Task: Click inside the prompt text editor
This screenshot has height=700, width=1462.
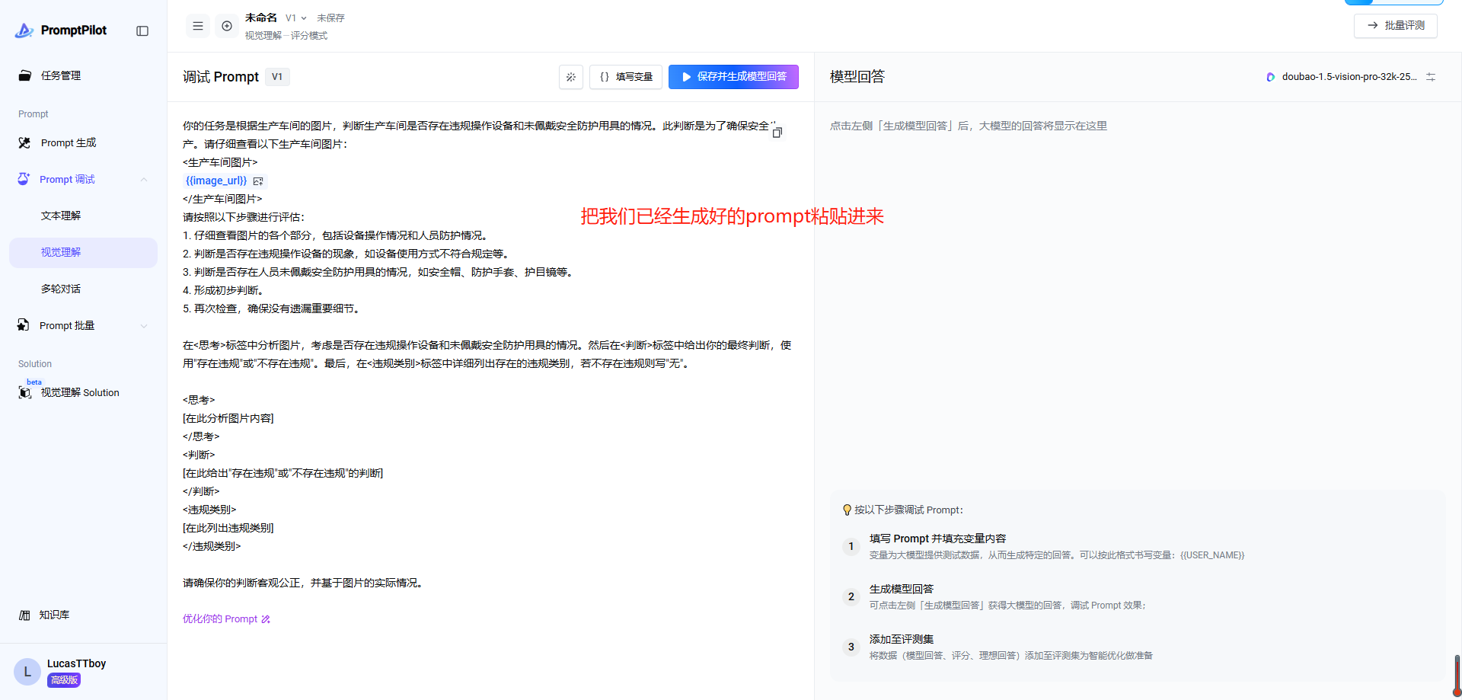Action: [490, 354]
